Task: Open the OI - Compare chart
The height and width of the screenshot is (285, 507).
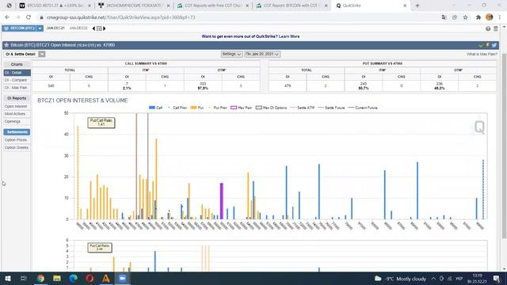Action: click(x=17, y=80)
